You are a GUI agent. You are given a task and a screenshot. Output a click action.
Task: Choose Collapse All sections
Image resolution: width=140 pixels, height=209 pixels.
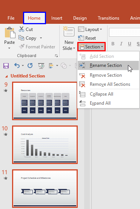108,94
